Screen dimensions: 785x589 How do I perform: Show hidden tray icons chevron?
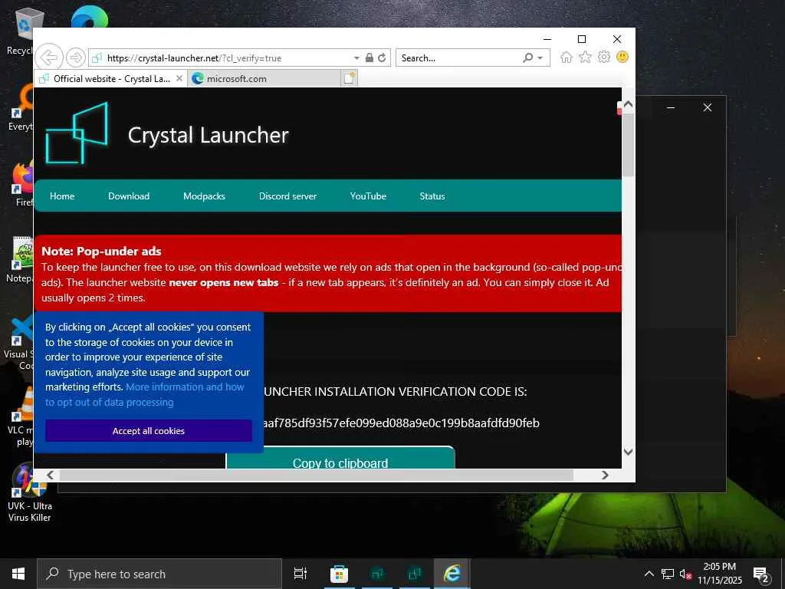(649, 574)
